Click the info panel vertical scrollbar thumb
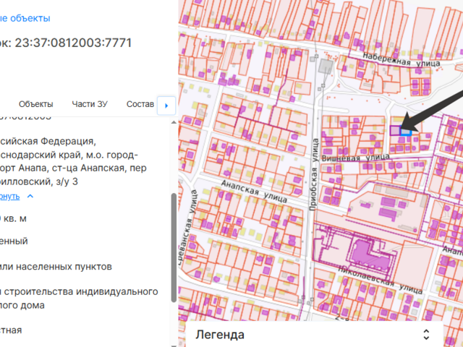463x347 pixels. point(172,246)
